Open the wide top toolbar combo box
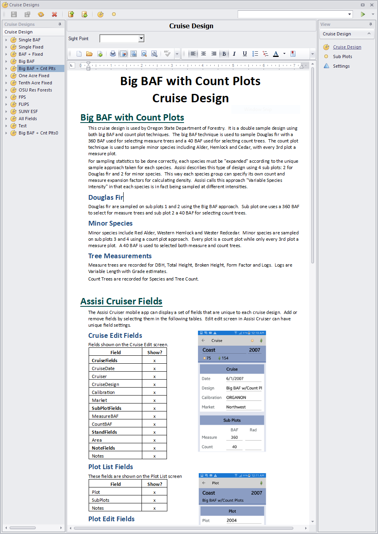 350,14
